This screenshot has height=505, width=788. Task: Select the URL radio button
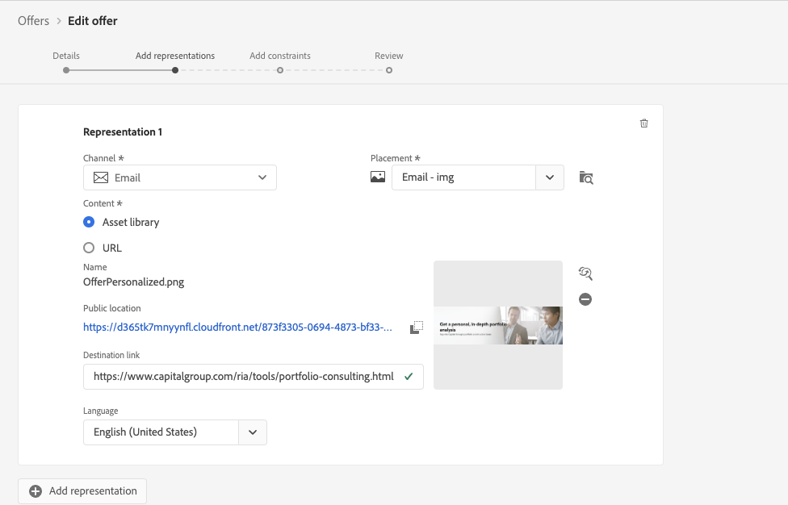click(x=89, y=248)
